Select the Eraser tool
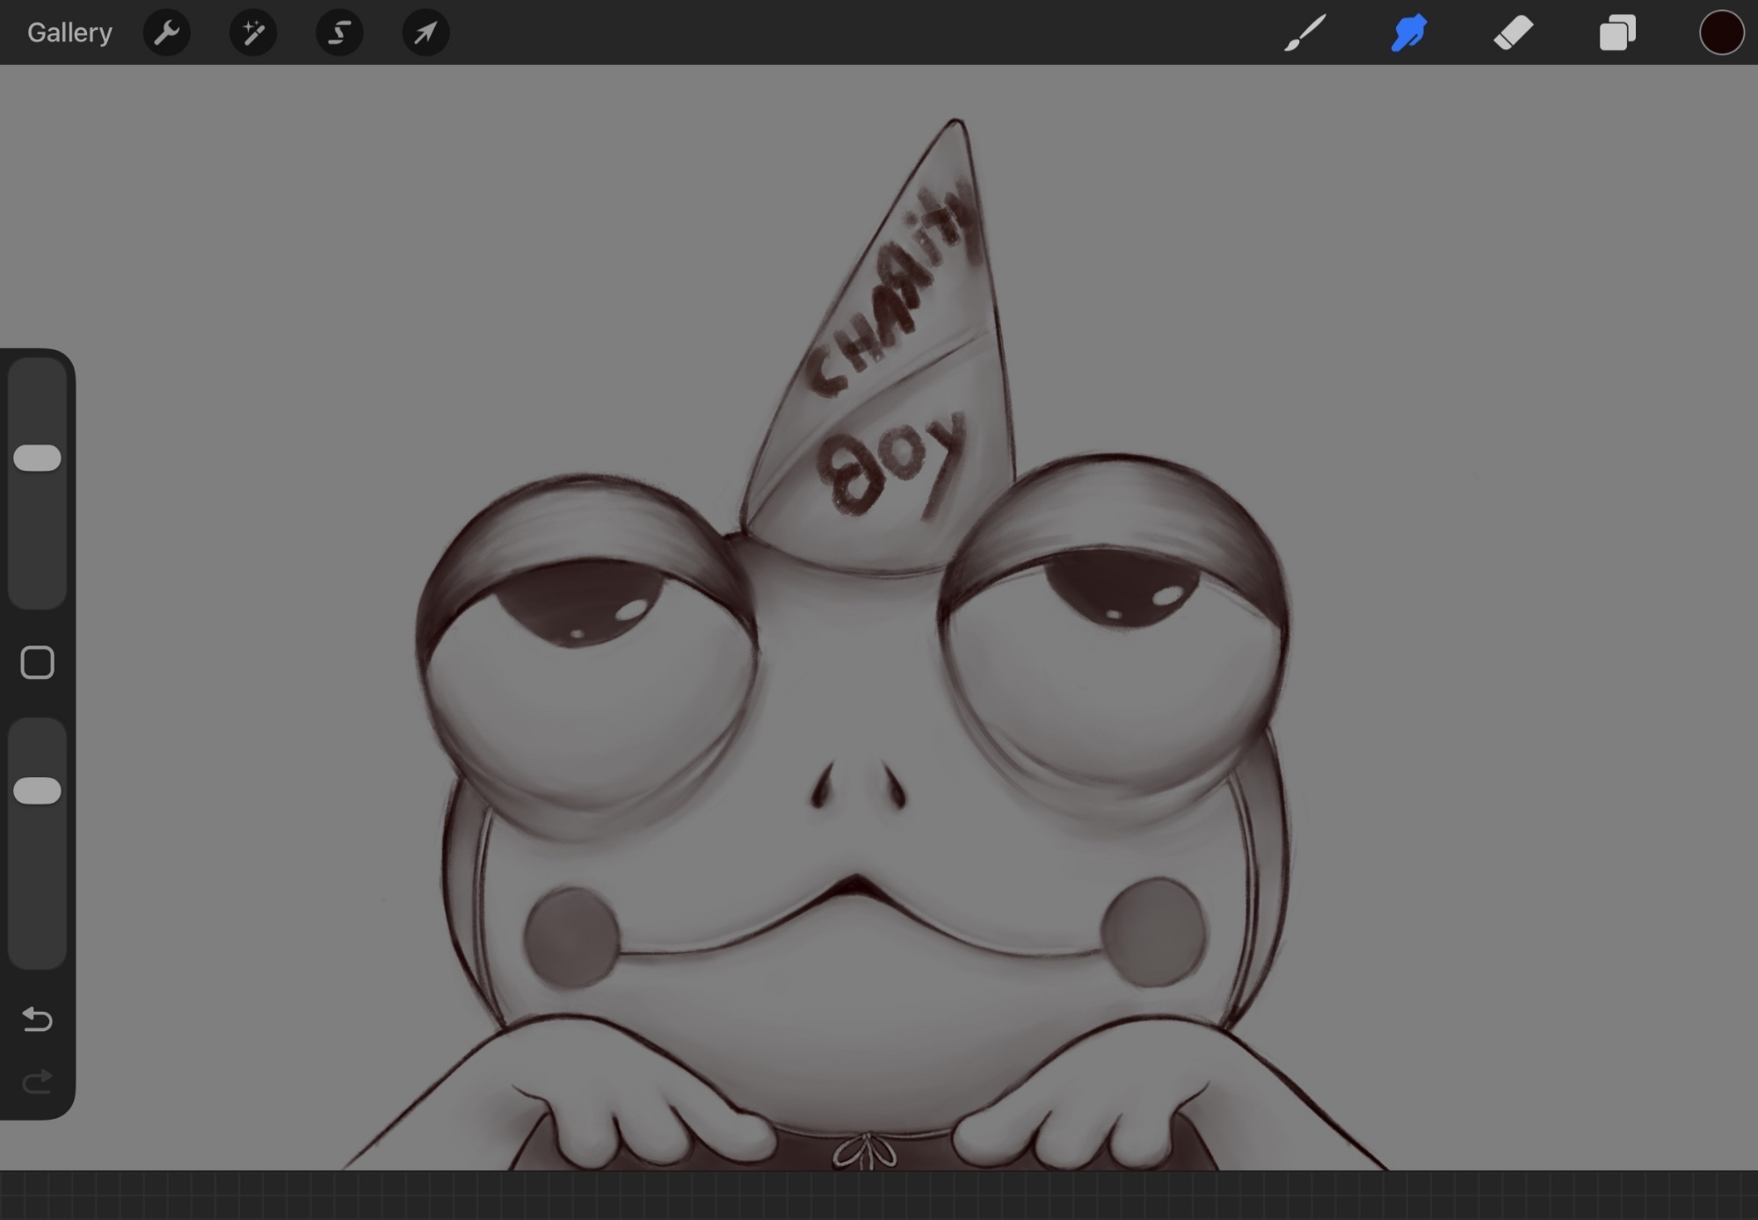This screenshot has height=1220, width=1758. tap(1513, 33)
